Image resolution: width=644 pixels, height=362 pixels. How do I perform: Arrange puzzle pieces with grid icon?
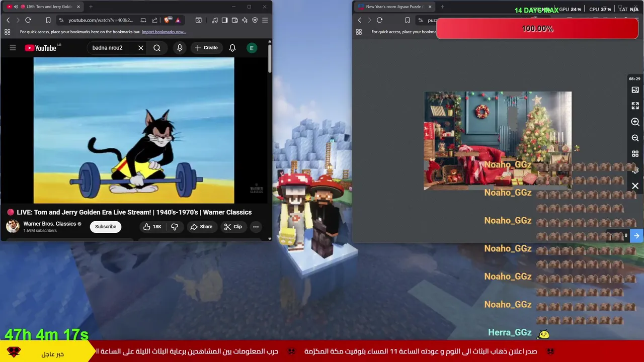635,154
